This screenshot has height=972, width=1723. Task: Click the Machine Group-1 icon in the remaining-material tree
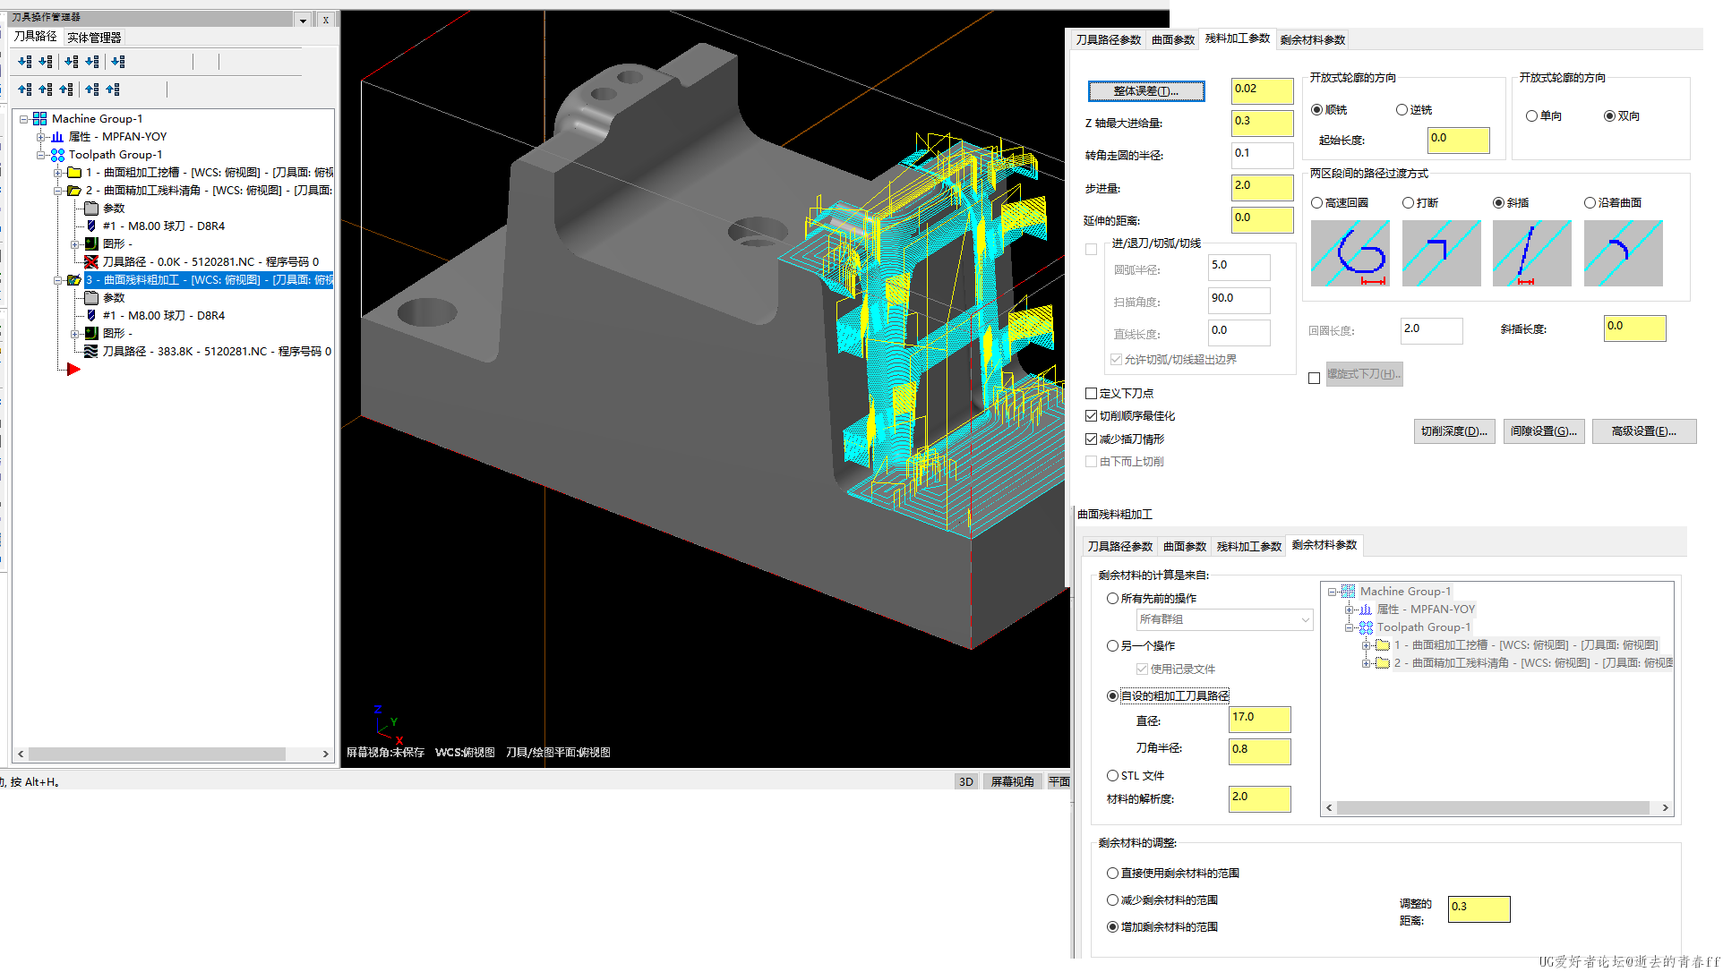1349,592
